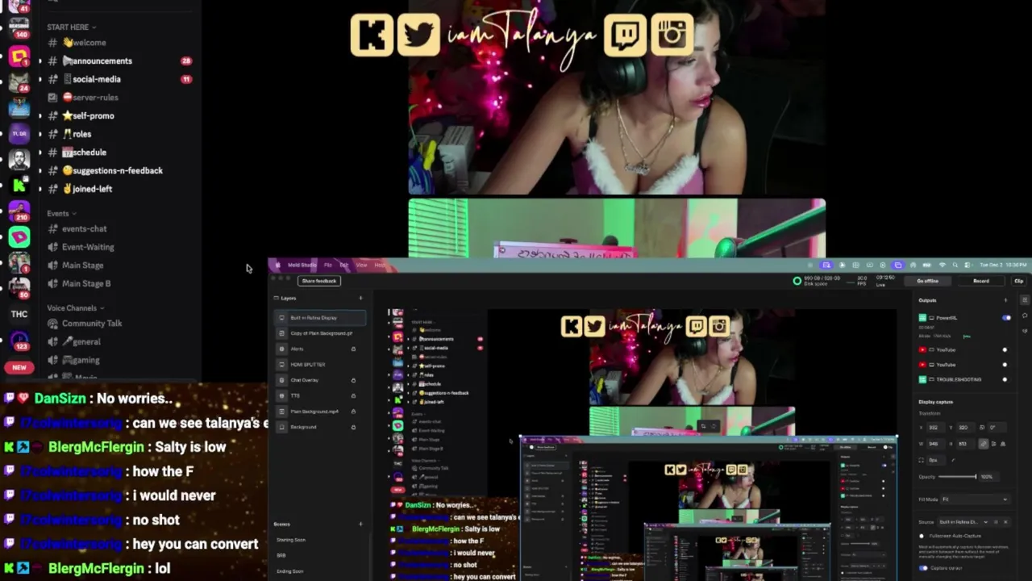Click the Instagram logo icon in overlay
Viewport: 1032px width, 581px height.
click(672, 36)
